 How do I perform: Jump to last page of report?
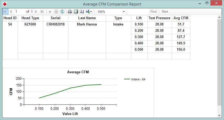pyautogui.click(x=42, y=12)
